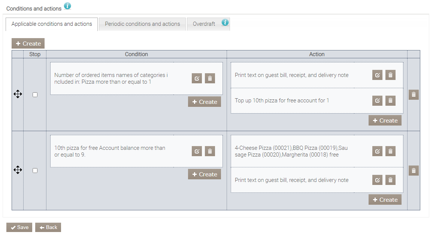Delete first row's 'Print text on guest bill' action
The image size is (436, 235).
(x=390, y=75)
